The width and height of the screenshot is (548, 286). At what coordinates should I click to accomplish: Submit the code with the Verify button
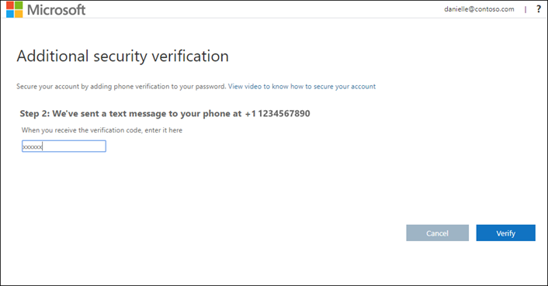tap(506, 233)
